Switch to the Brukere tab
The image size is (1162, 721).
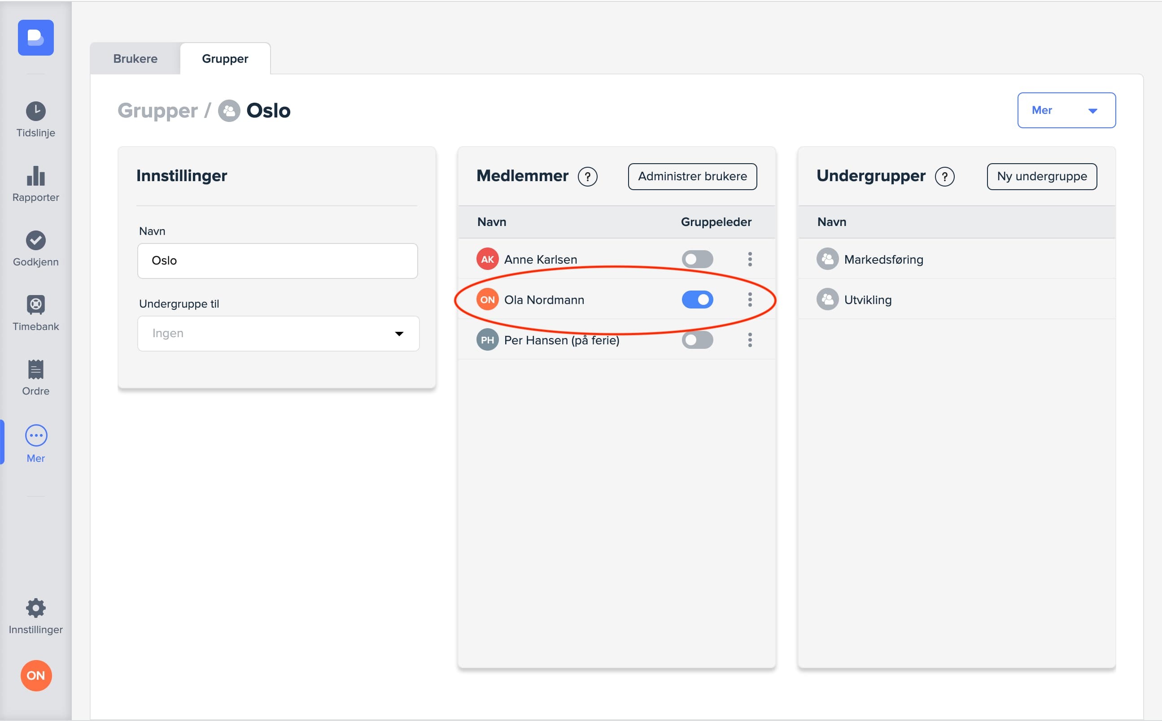pyautogui.click(x=135, y=59)
